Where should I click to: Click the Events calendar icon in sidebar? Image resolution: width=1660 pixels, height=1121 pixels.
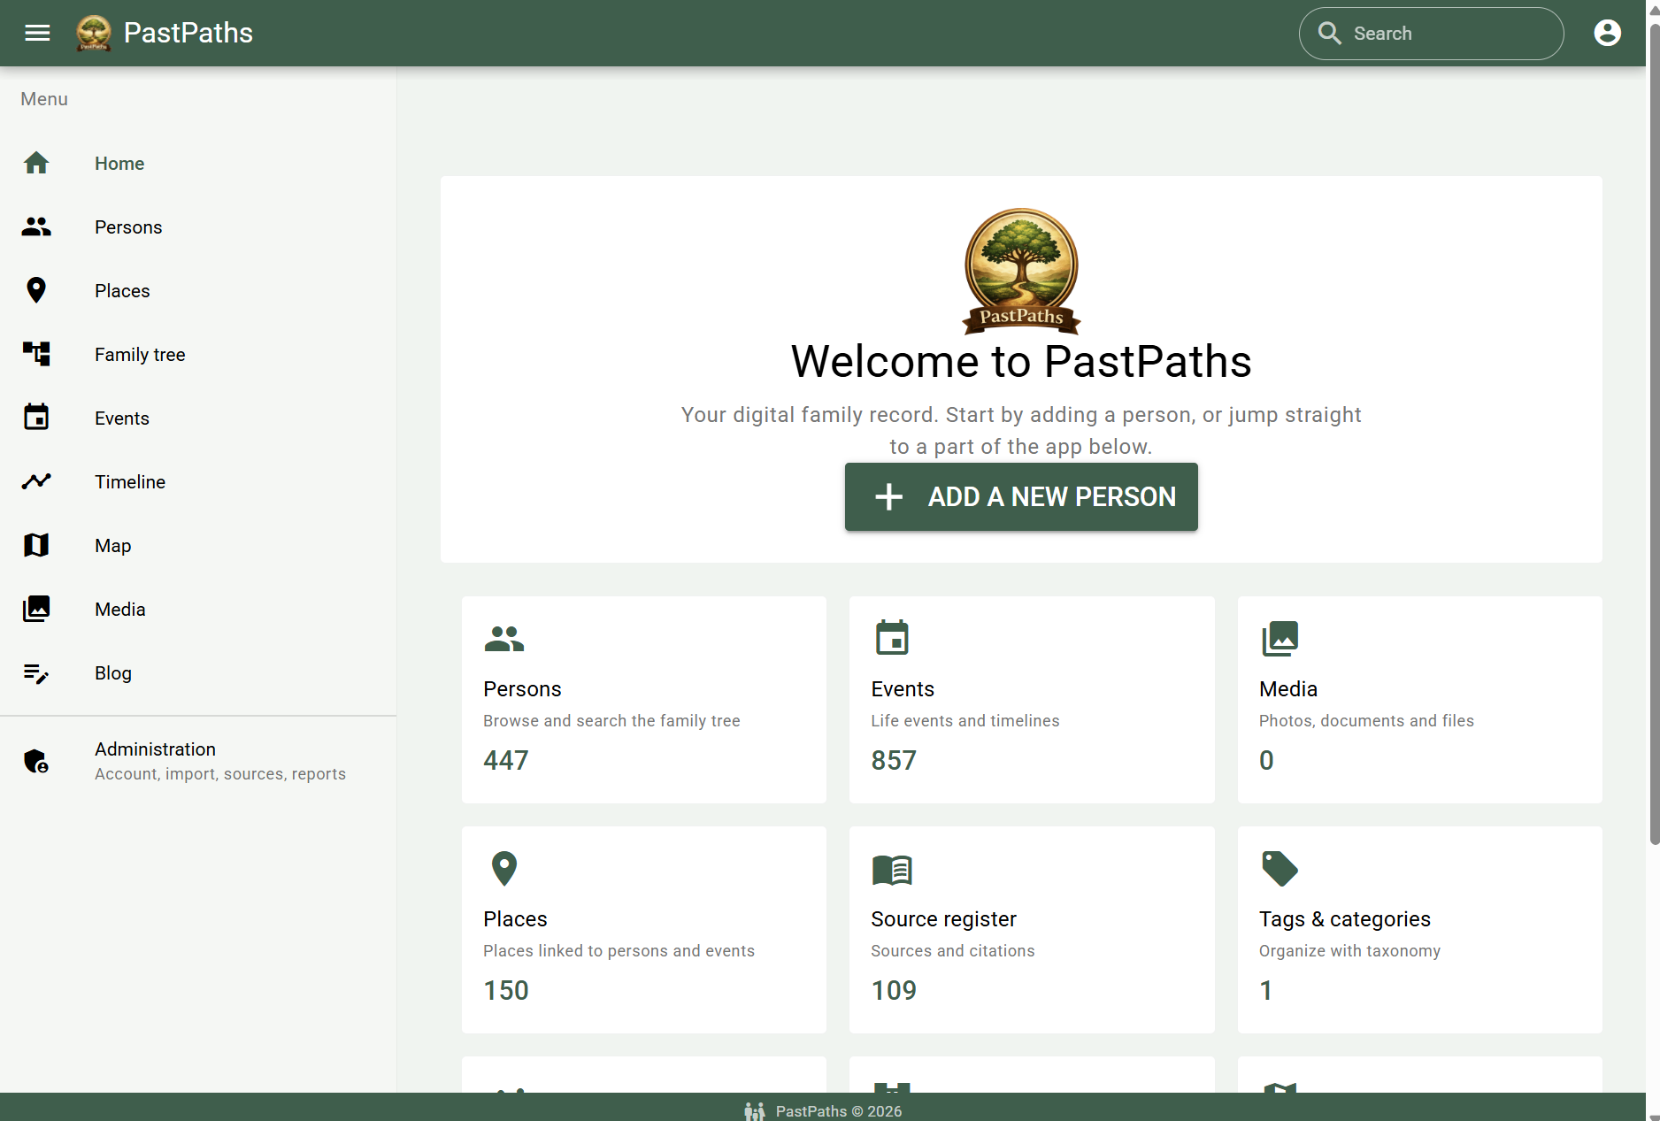[36, 417]
